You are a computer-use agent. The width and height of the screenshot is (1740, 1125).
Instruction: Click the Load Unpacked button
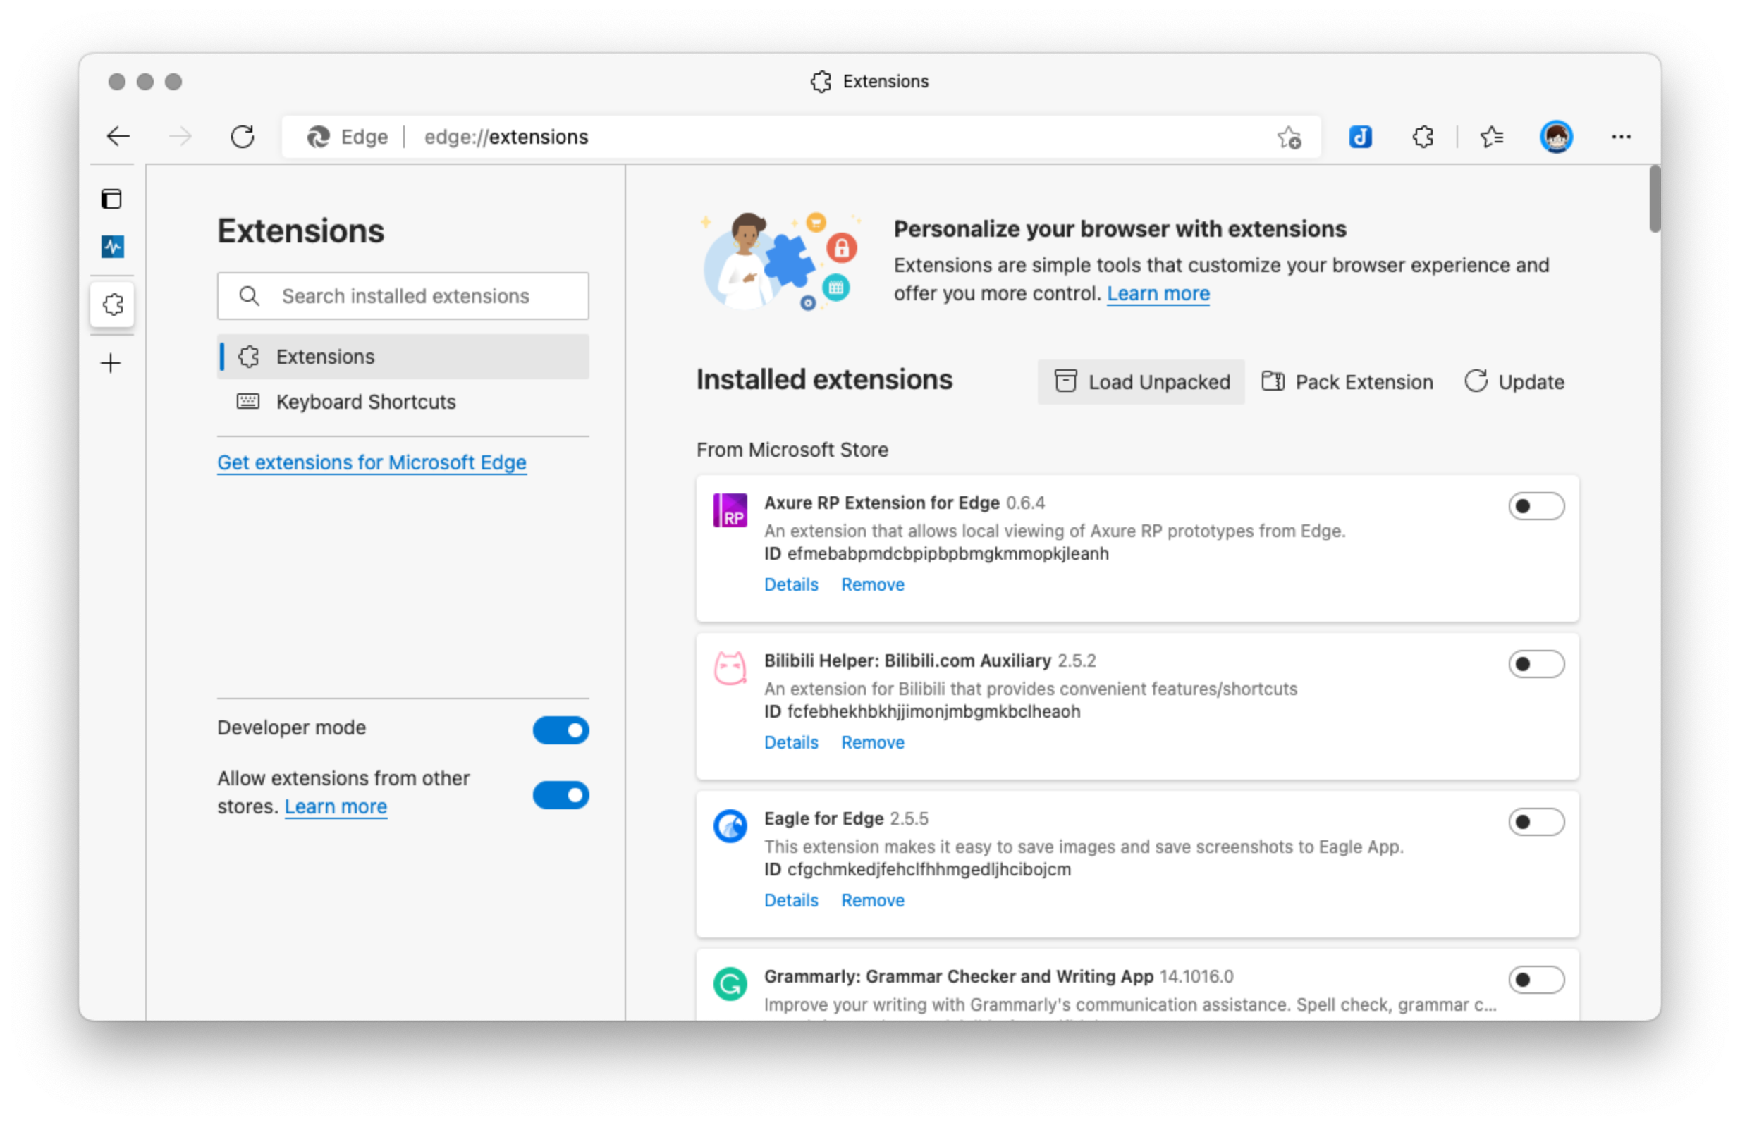[x=1141, y=382]
